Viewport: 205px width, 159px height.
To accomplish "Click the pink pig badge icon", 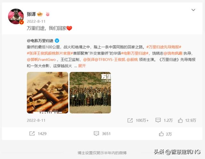I will (x=48, y=14).
